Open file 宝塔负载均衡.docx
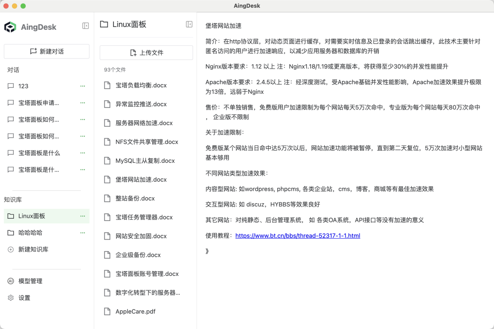The width and height of the screenshot is (494, 329). pyautogui.click(x=146, y=86)
